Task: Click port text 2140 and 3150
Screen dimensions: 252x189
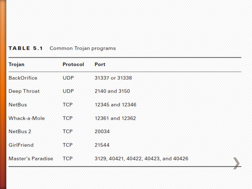Action: (112, 91)
